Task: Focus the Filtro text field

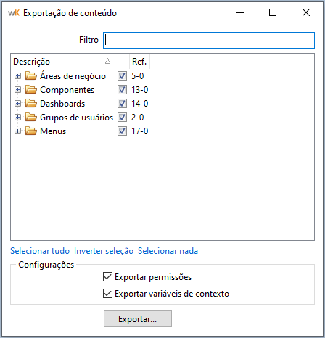Action: pos(209,40)
